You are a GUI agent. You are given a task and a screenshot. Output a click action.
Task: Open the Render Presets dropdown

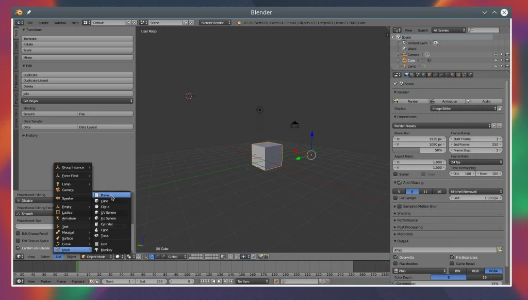441,125
